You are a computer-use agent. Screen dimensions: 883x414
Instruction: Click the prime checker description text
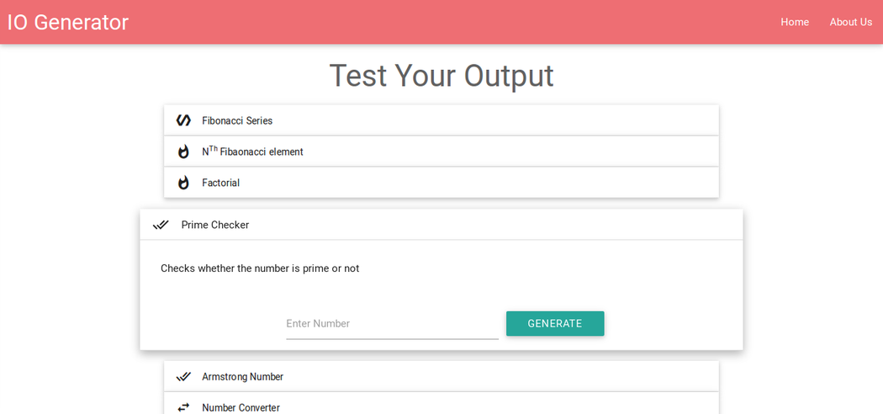click(260, 268)
